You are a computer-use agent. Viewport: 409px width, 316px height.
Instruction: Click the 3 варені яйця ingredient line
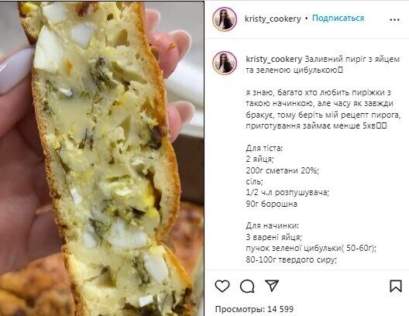tap(274, 237)
